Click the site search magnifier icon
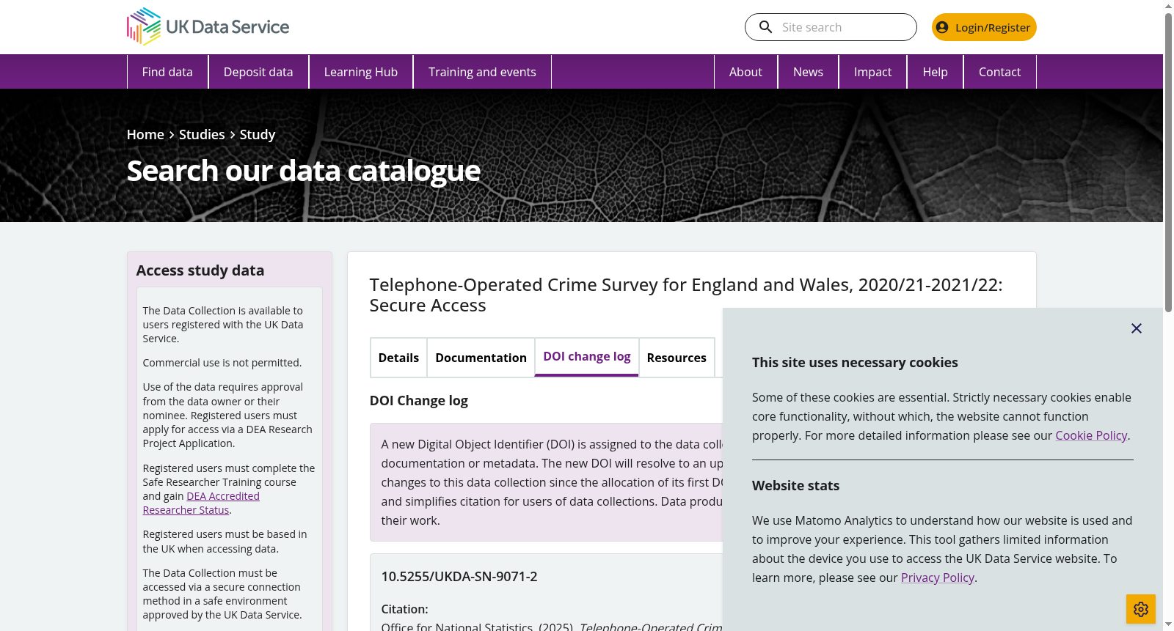Image resolution: width=1174 pixels, height=631 pixels. [765, 27]
